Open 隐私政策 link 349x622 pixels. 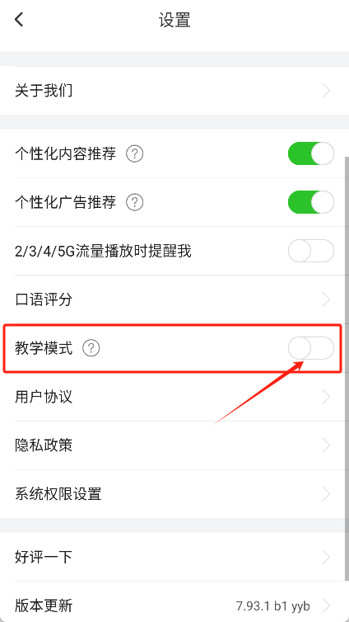coord(173,445)
